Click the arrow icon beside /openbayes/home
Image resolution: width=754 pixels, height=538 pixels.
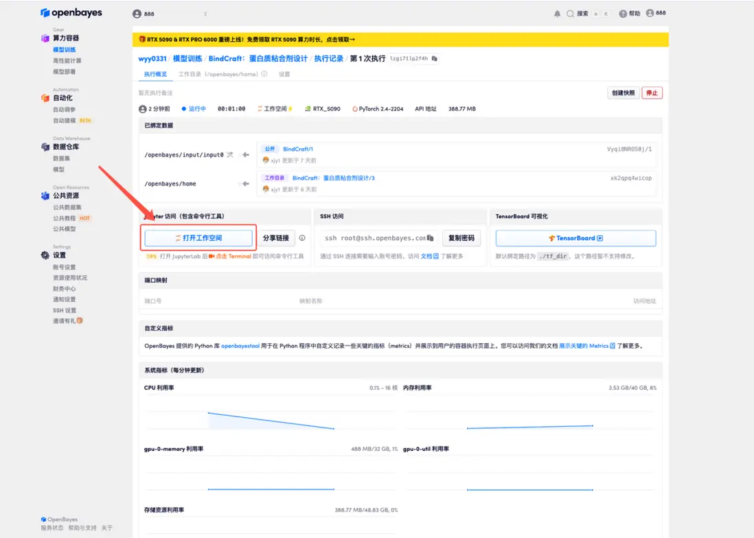pos(245,183)
